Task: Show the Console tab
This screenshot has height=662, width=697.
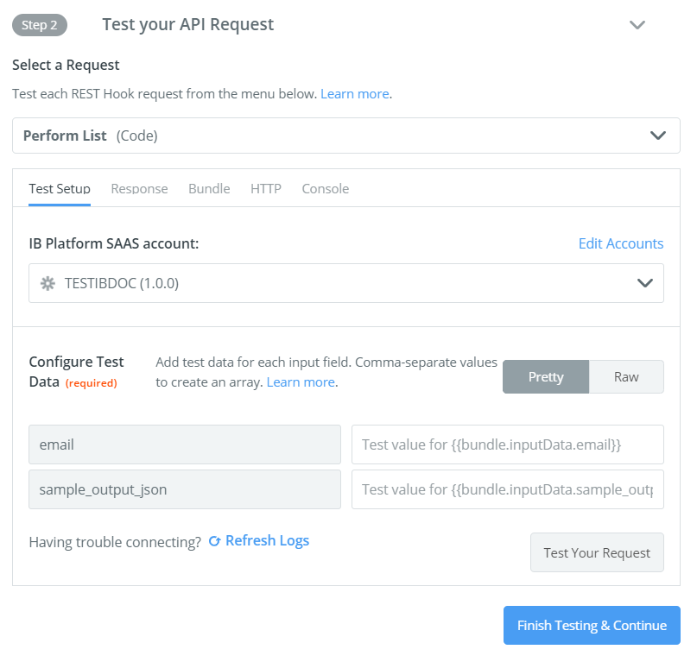Action: 326,189
